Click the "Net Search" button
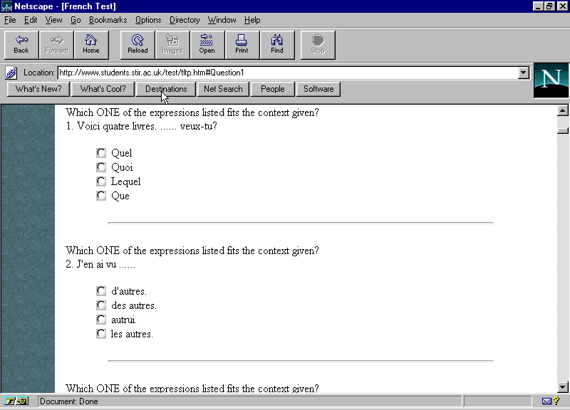The width and height of the screenshot is (570, 410). [x=223, y=89]
